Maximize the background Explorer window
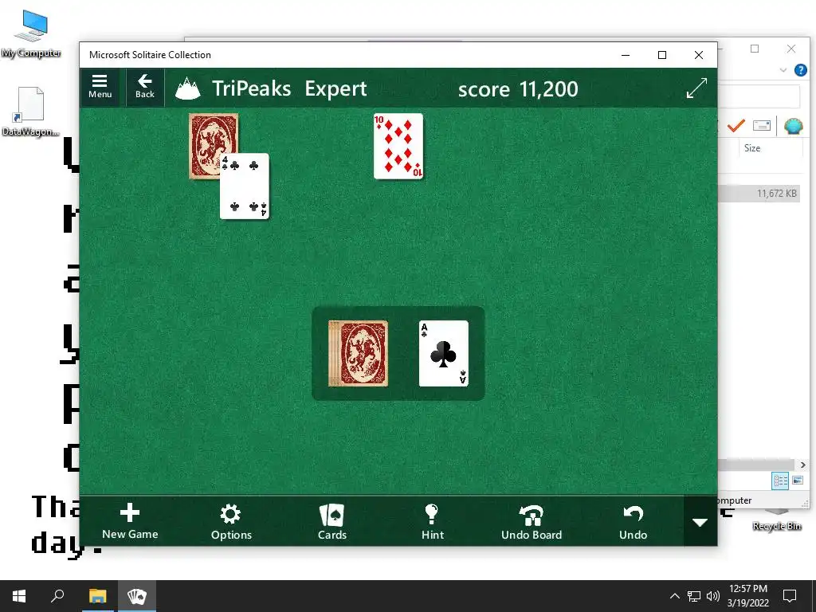816x612 pixels. (755, 49)
